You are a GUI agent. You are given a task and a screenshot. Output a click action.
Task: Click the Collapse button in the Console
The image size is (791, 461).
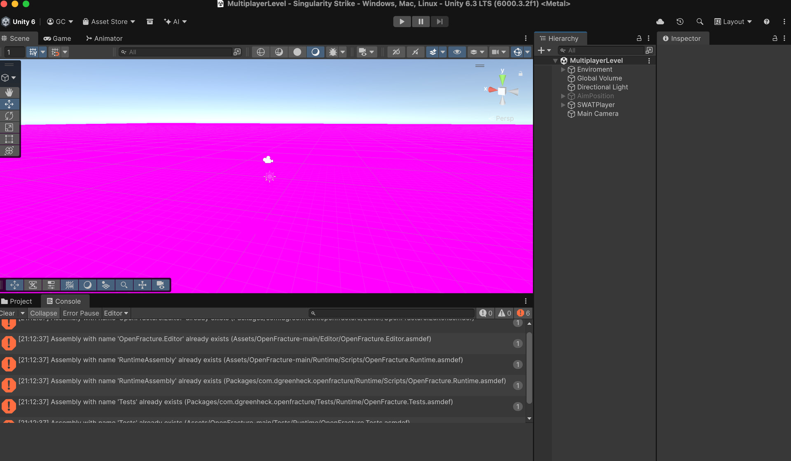pos(43,313)
